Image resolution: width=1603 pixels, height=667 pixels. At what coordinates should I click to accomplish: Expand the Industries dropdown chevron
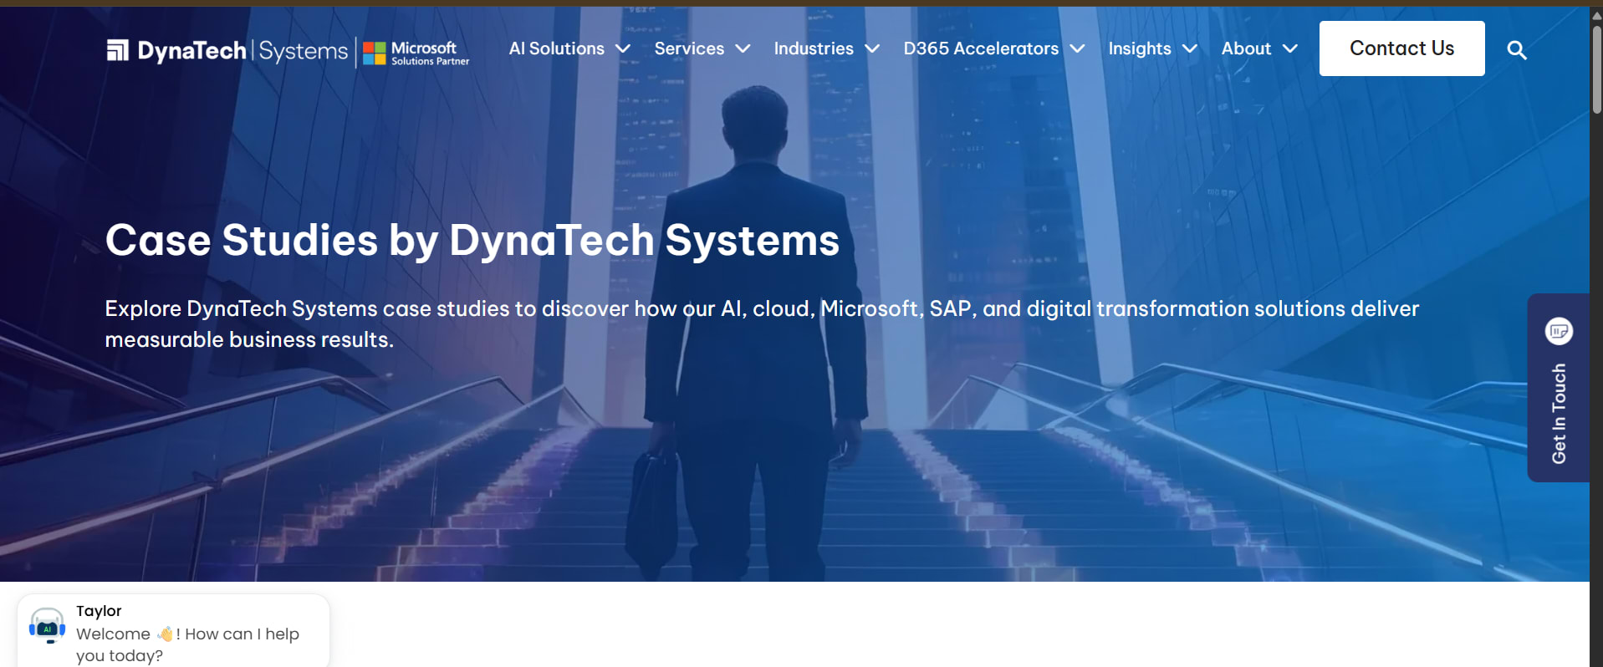(x=871, y=49)
